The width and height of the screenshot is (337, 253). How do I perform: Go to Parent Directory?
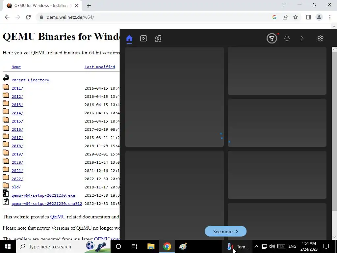click(30, 80)
